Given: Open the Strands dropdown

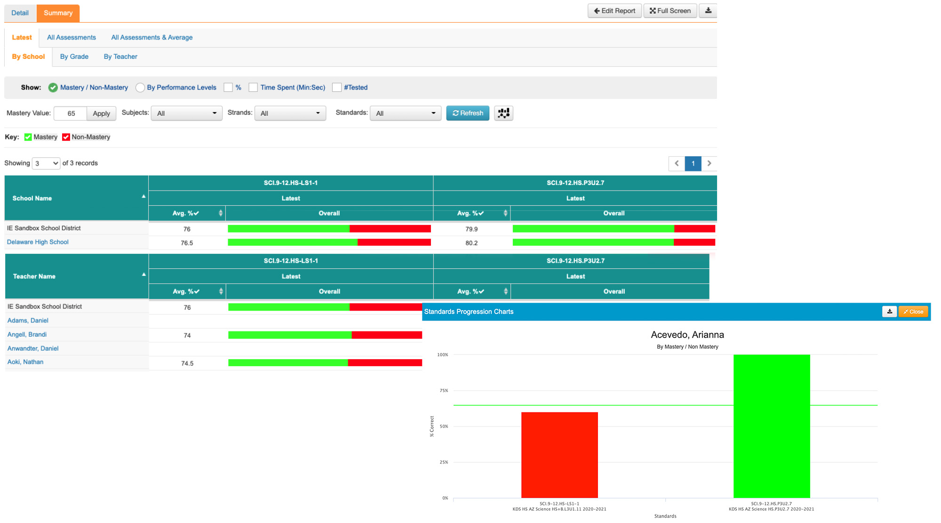Looking at the screenshot, I should tap(290, 113).
